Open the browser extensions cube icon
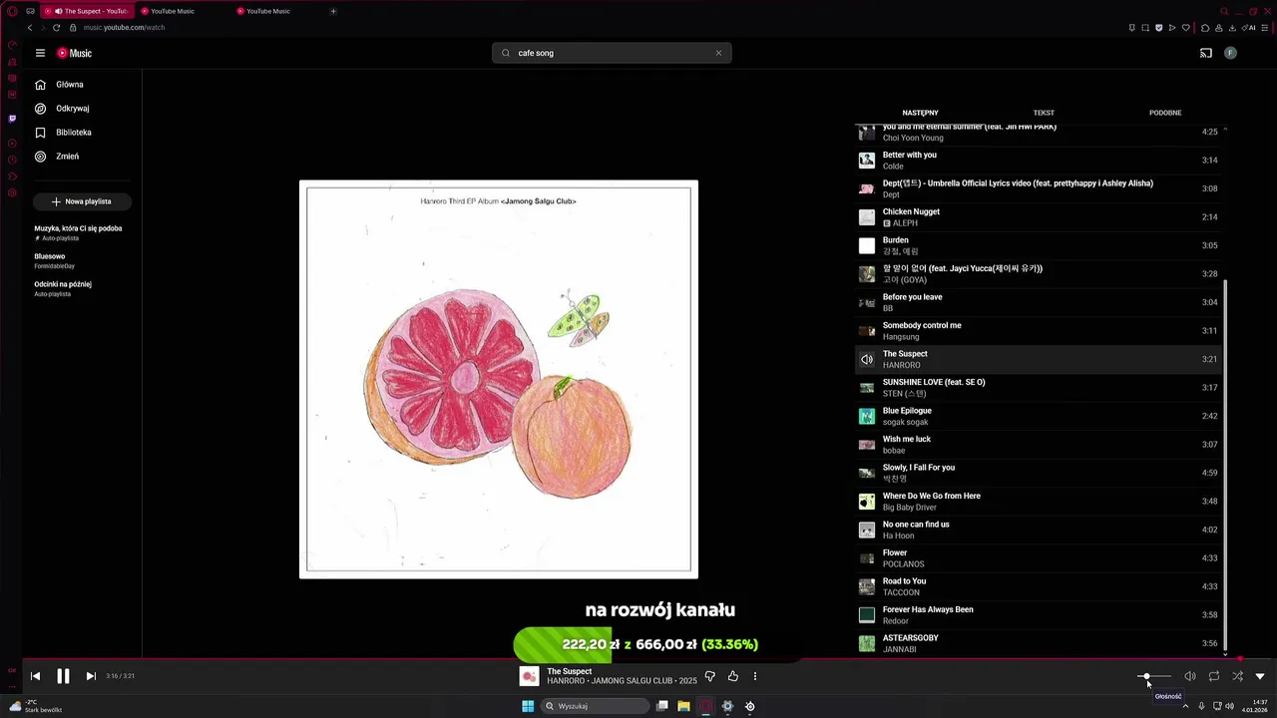1277x718 pixels. pyautogui.click(x=1205, y=28)
